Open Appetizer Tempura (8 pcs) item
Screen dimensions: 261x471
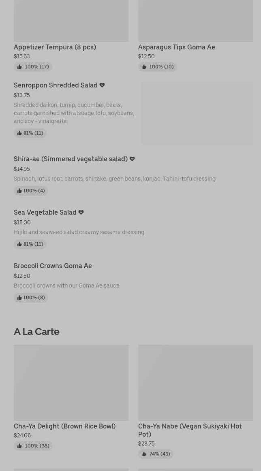pos(55,47)
